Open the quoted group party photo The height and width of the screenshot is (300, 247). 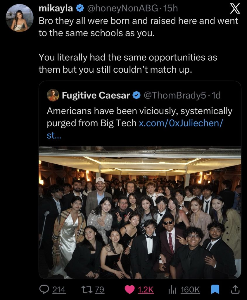point(140,212)
